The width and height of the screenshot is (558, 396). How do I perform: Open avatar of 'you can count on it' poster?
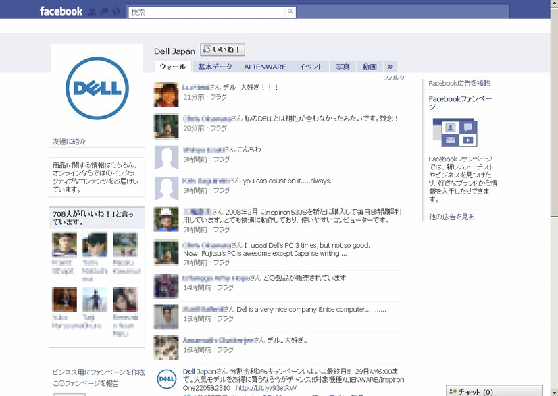166,188
